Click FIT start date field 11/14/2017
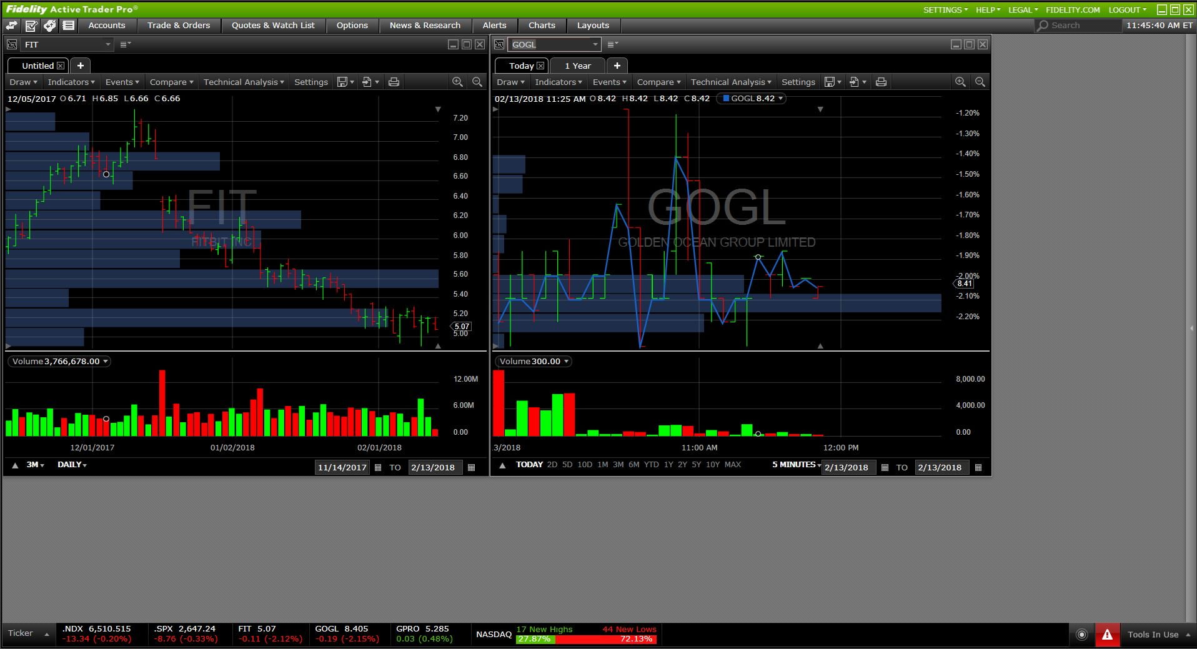The image size is (1197, 649). tap(342, 467)
